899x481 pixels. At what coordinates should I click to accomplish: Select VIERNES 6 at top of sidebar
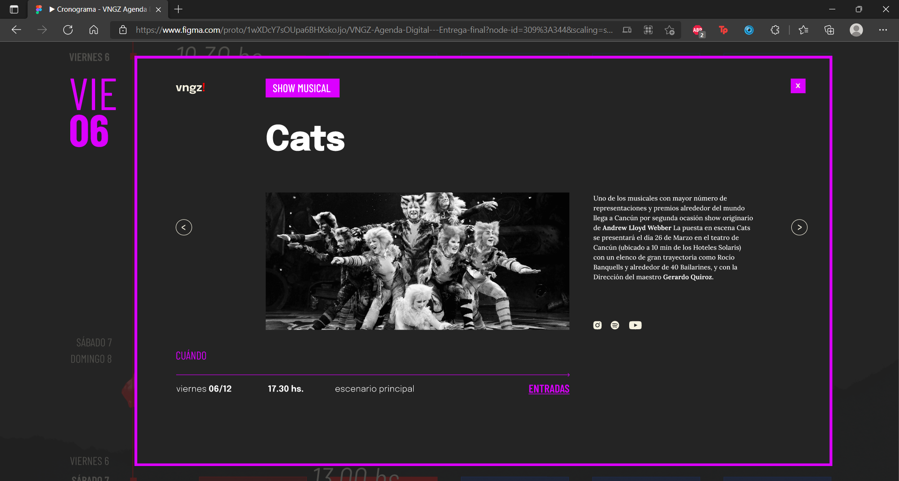click(89, 57)
